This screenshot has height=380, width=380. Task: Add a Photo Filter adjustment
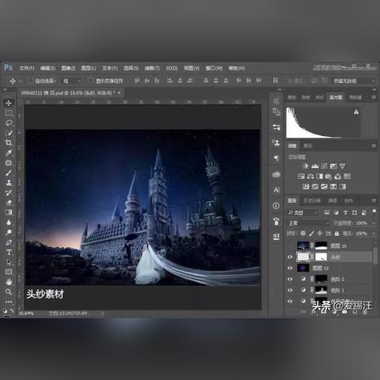[329, 177]
